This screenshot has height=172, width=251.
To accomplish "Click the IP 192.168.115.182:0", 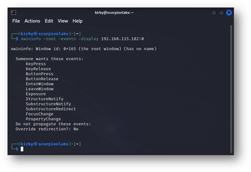I will click(123, 39).
